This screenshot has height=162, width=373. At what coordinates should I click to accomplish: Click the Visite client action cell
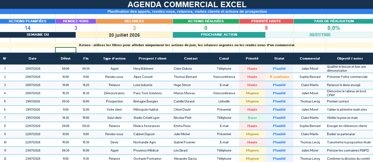[114, 110]
